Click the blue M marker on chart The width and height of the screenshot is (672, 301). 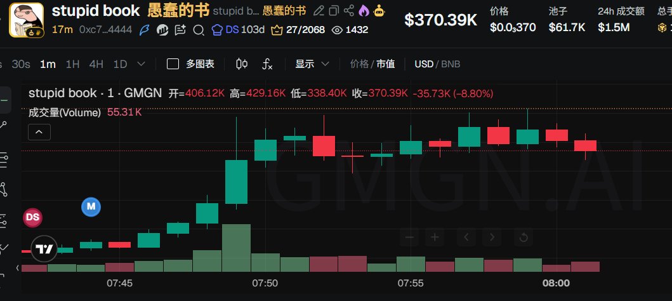(x=91, y=206)
